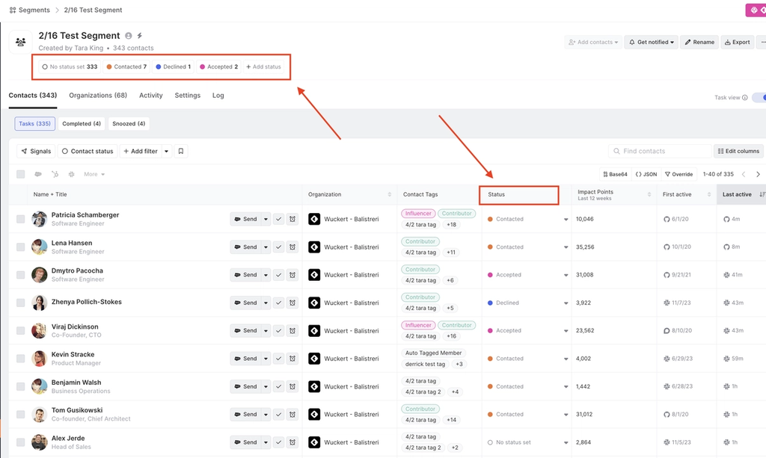Check the box for Benjamin Walsh
766x458 pixels.
20,386
